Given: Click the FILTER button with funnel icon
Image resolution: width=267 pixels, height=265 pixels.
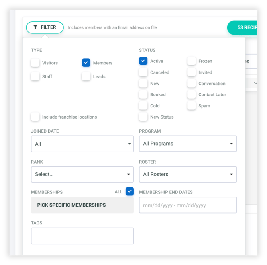Looking at the screenshot, I should coord(45,27).
